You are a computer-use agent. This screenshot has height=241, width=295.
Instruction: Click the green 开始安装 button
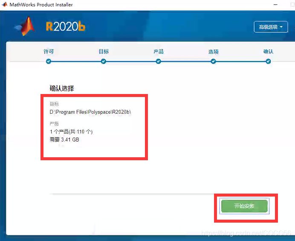[x=244, y=206]
